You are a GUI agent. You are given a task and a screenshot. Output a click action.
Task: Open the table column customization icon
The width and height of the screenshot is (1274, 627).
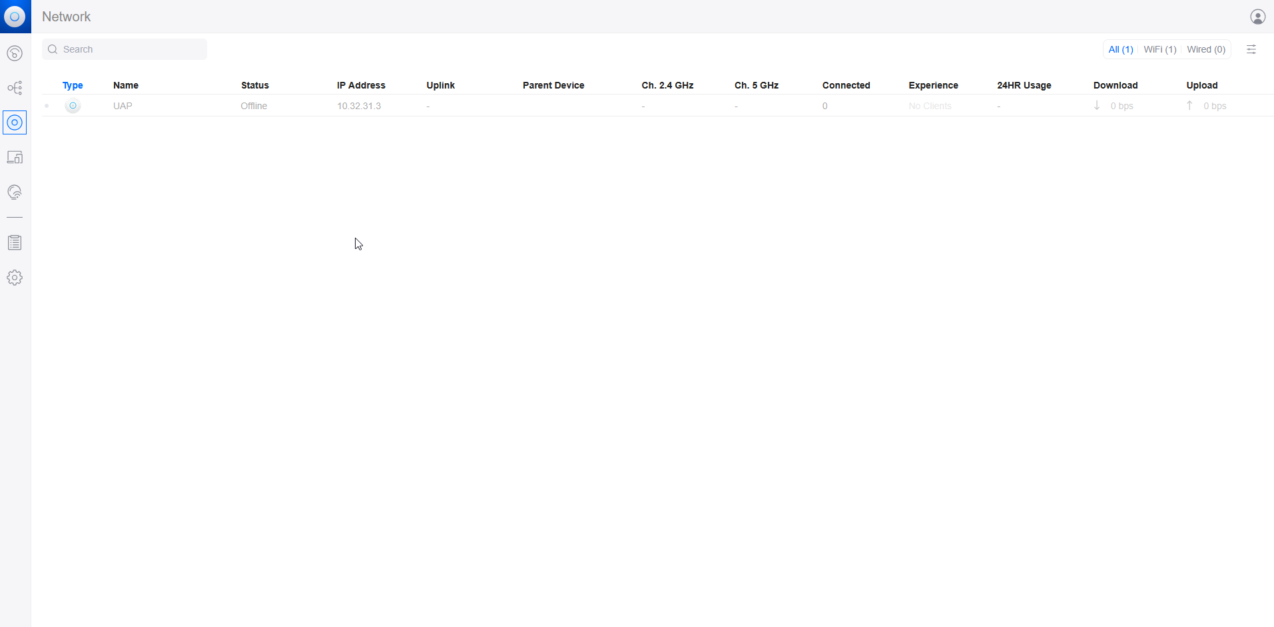[1251, 49]
